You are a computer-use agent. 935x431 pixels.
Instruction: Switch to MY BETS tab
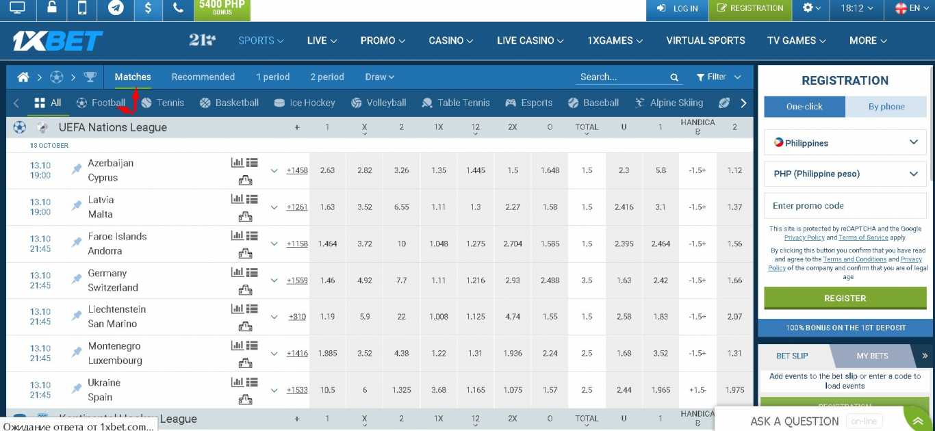coord(872,356)
